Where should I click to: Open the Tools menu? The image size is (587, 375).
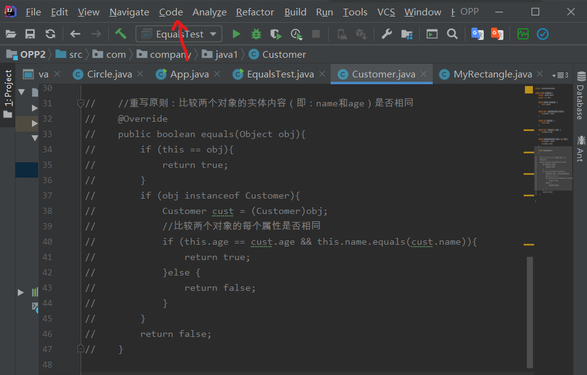[x=355, y=12]
